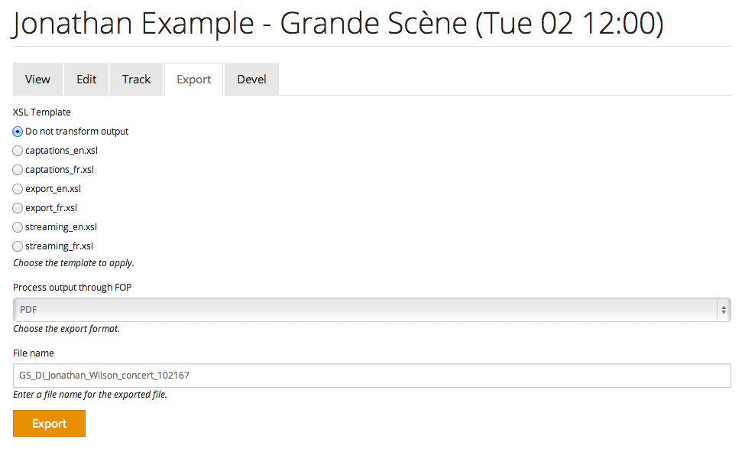
Task: Click the 'Do not transform output' label
Action: tap(76, 132)
